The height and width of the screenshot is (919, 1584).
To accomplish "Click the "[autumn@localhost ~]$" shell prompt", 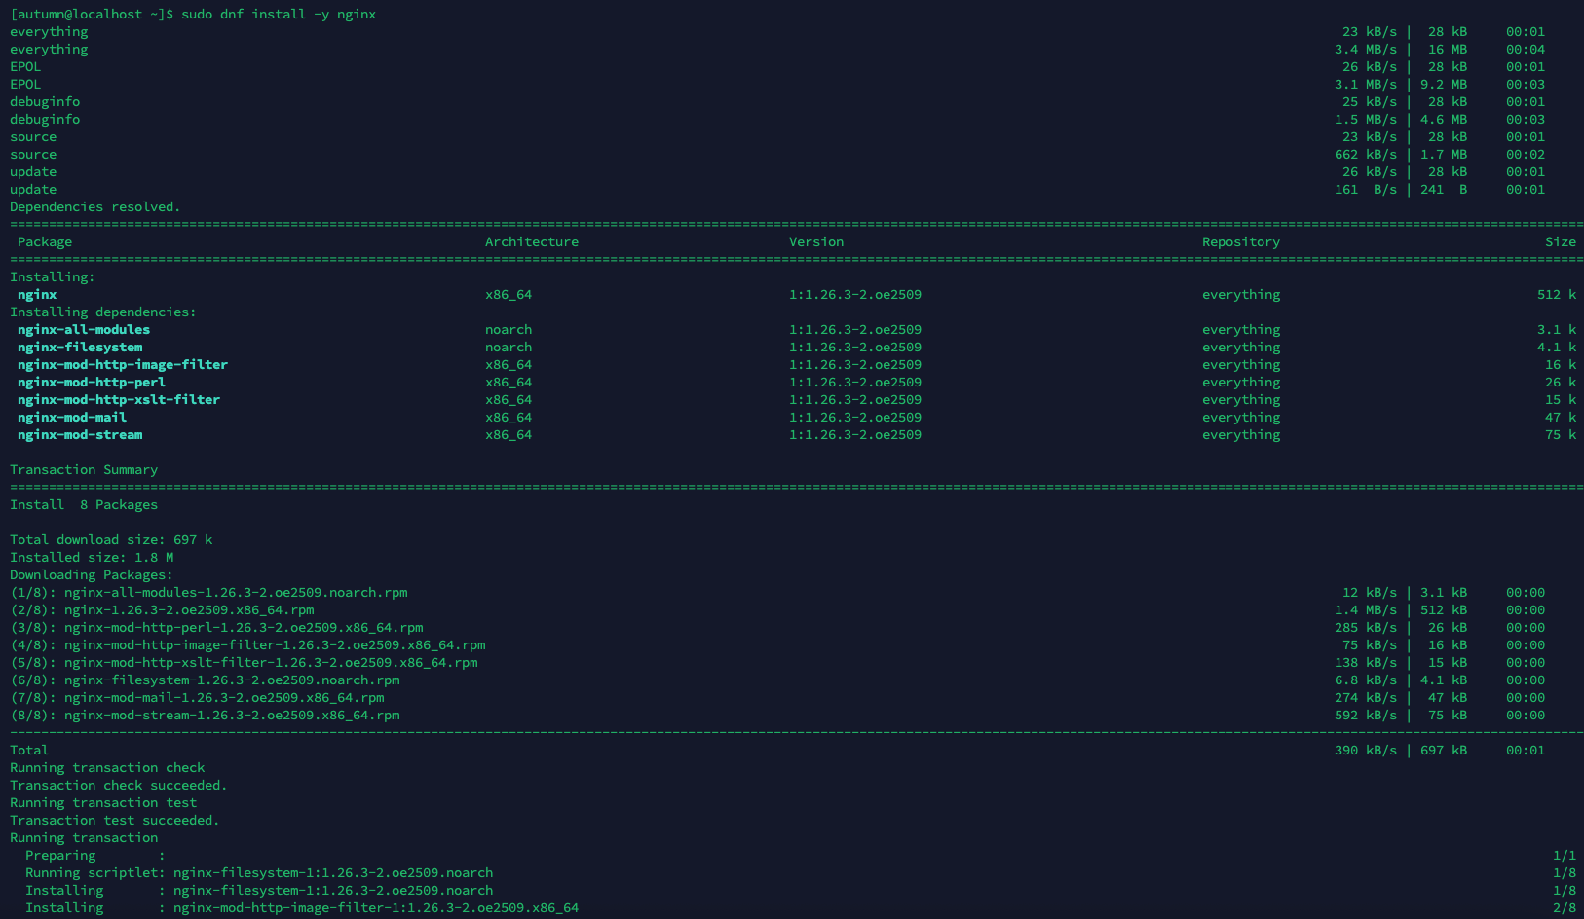I will coord(92,15).
